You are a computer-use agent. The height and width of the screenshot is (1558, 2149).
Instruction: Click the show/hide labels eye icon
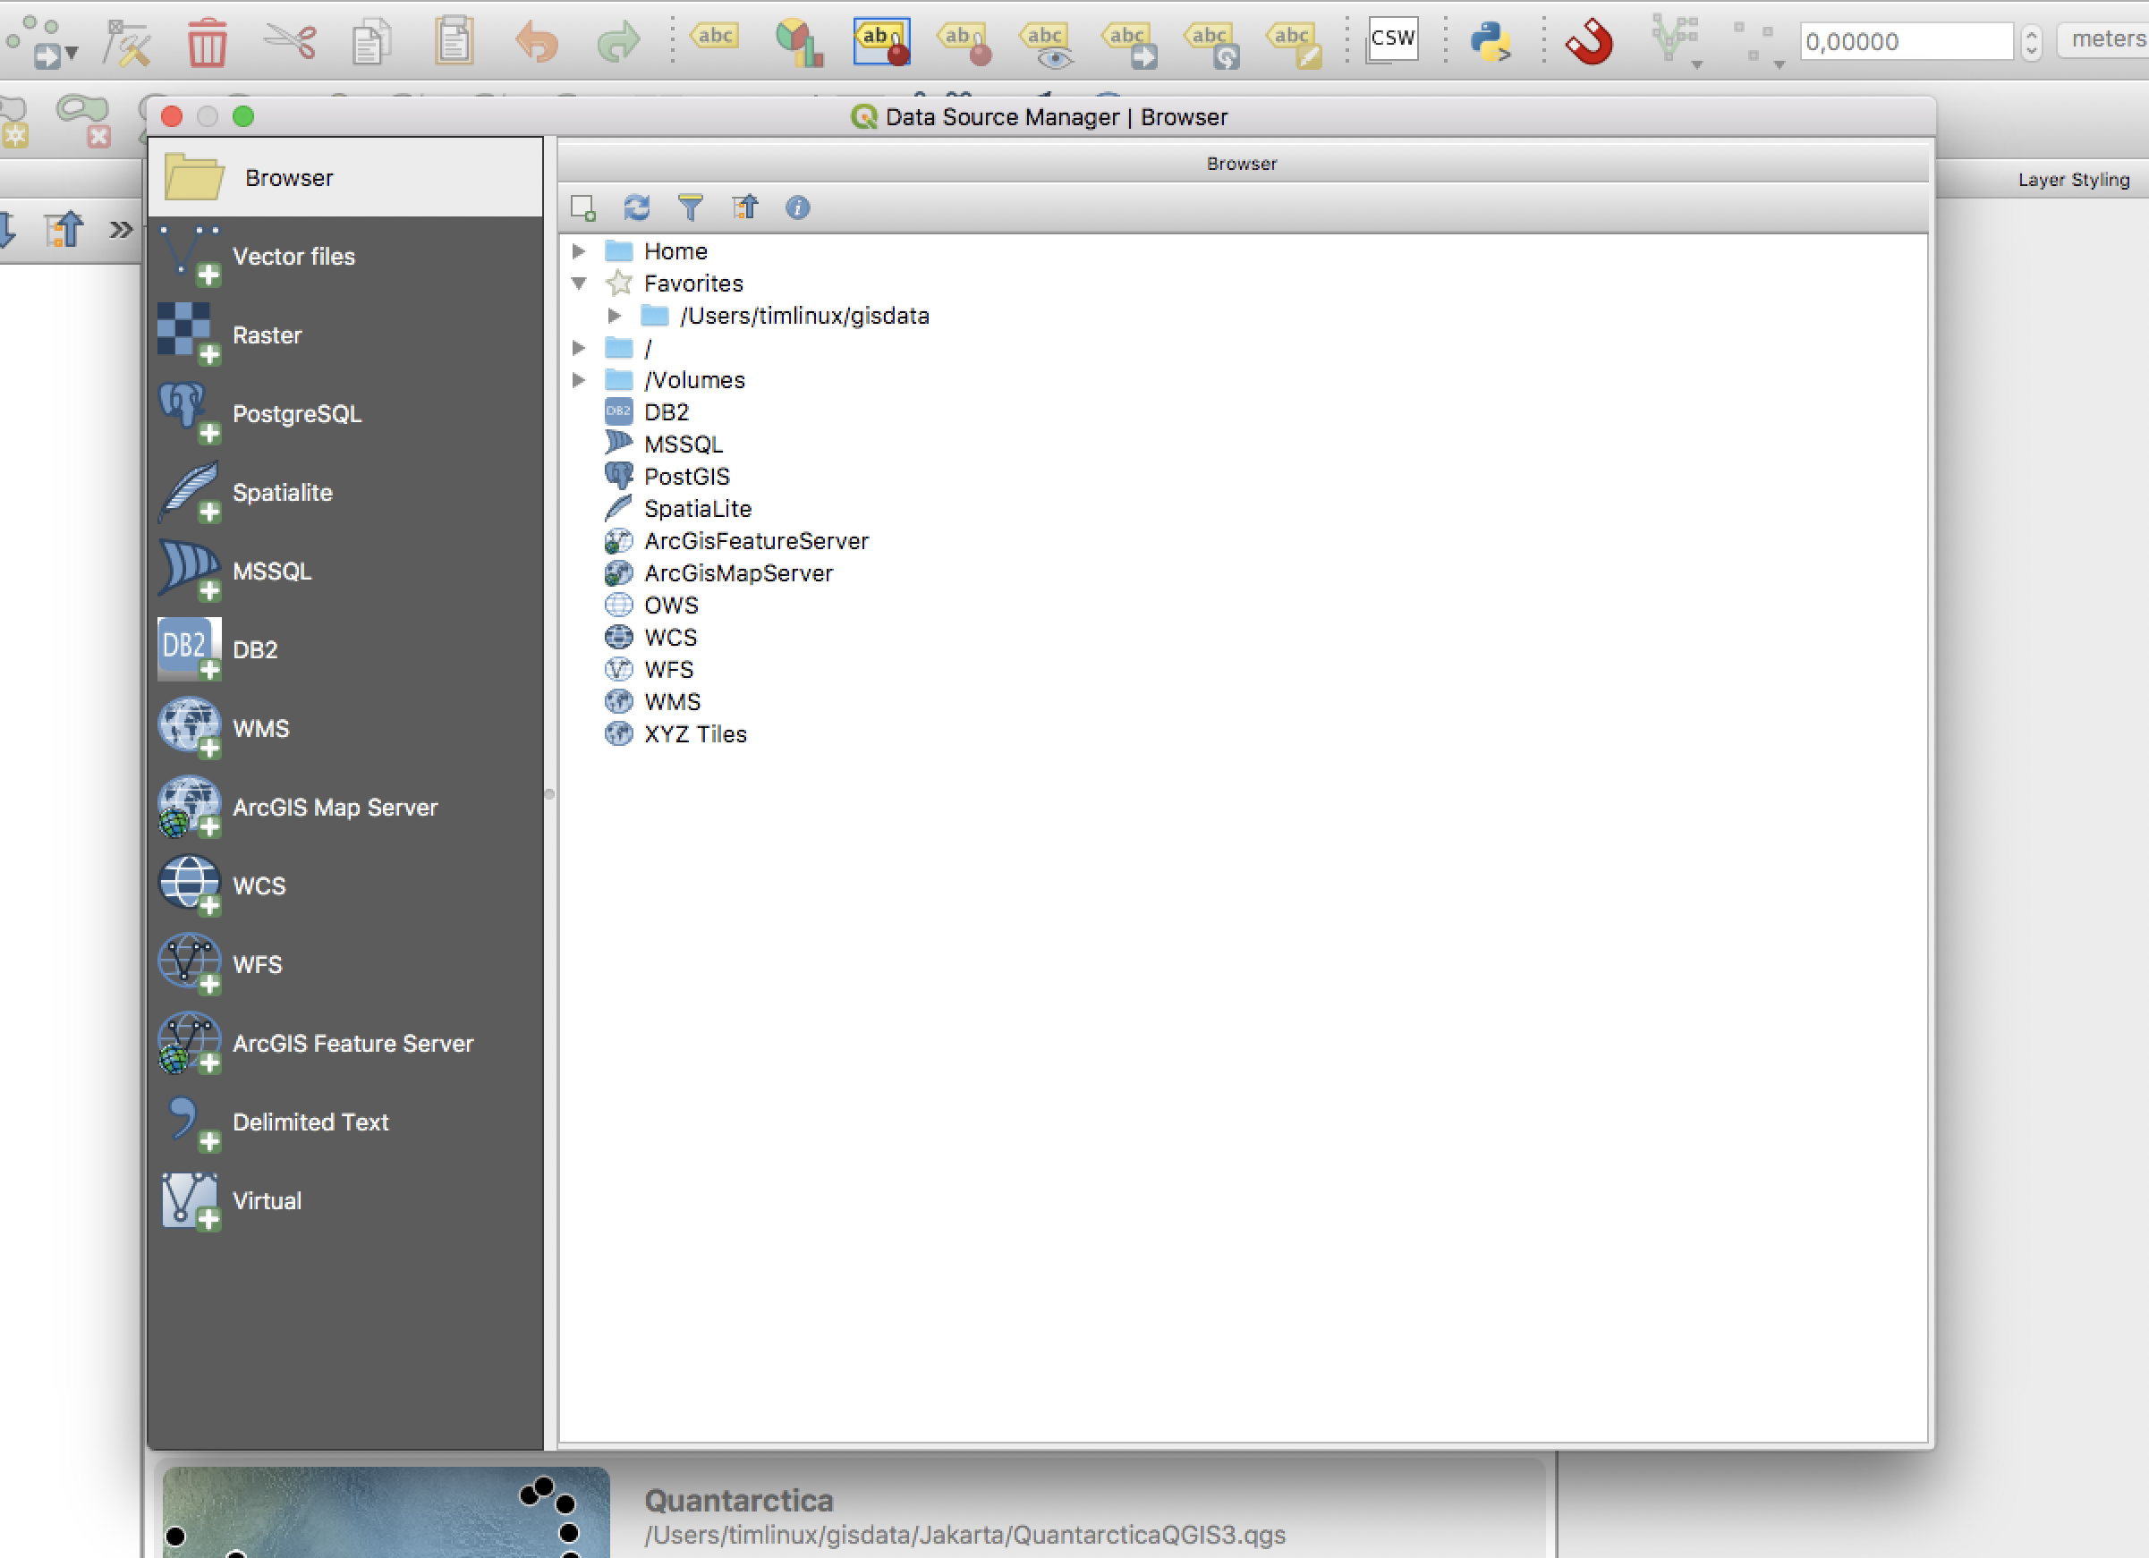[x=1046, y=45]
